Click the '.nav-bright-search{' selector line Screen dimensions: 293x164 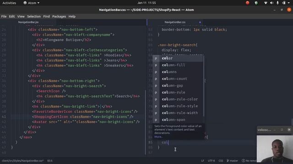(178, 45)
